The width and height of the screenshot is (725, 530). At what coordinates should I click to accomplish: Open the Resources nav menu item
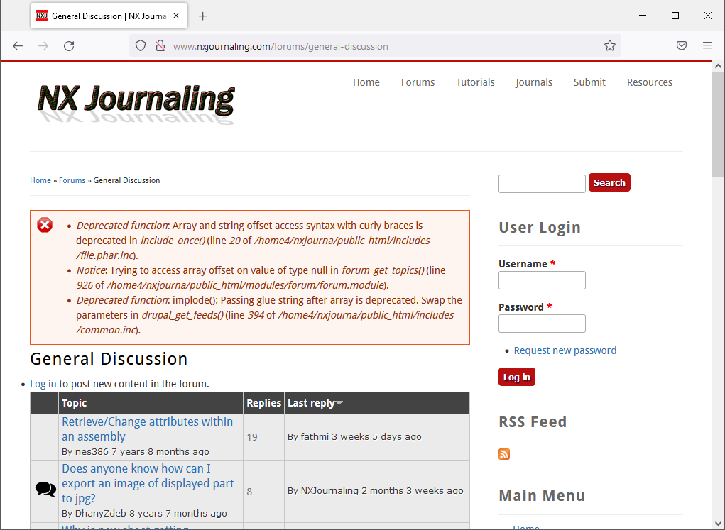(x=650, y=82)
